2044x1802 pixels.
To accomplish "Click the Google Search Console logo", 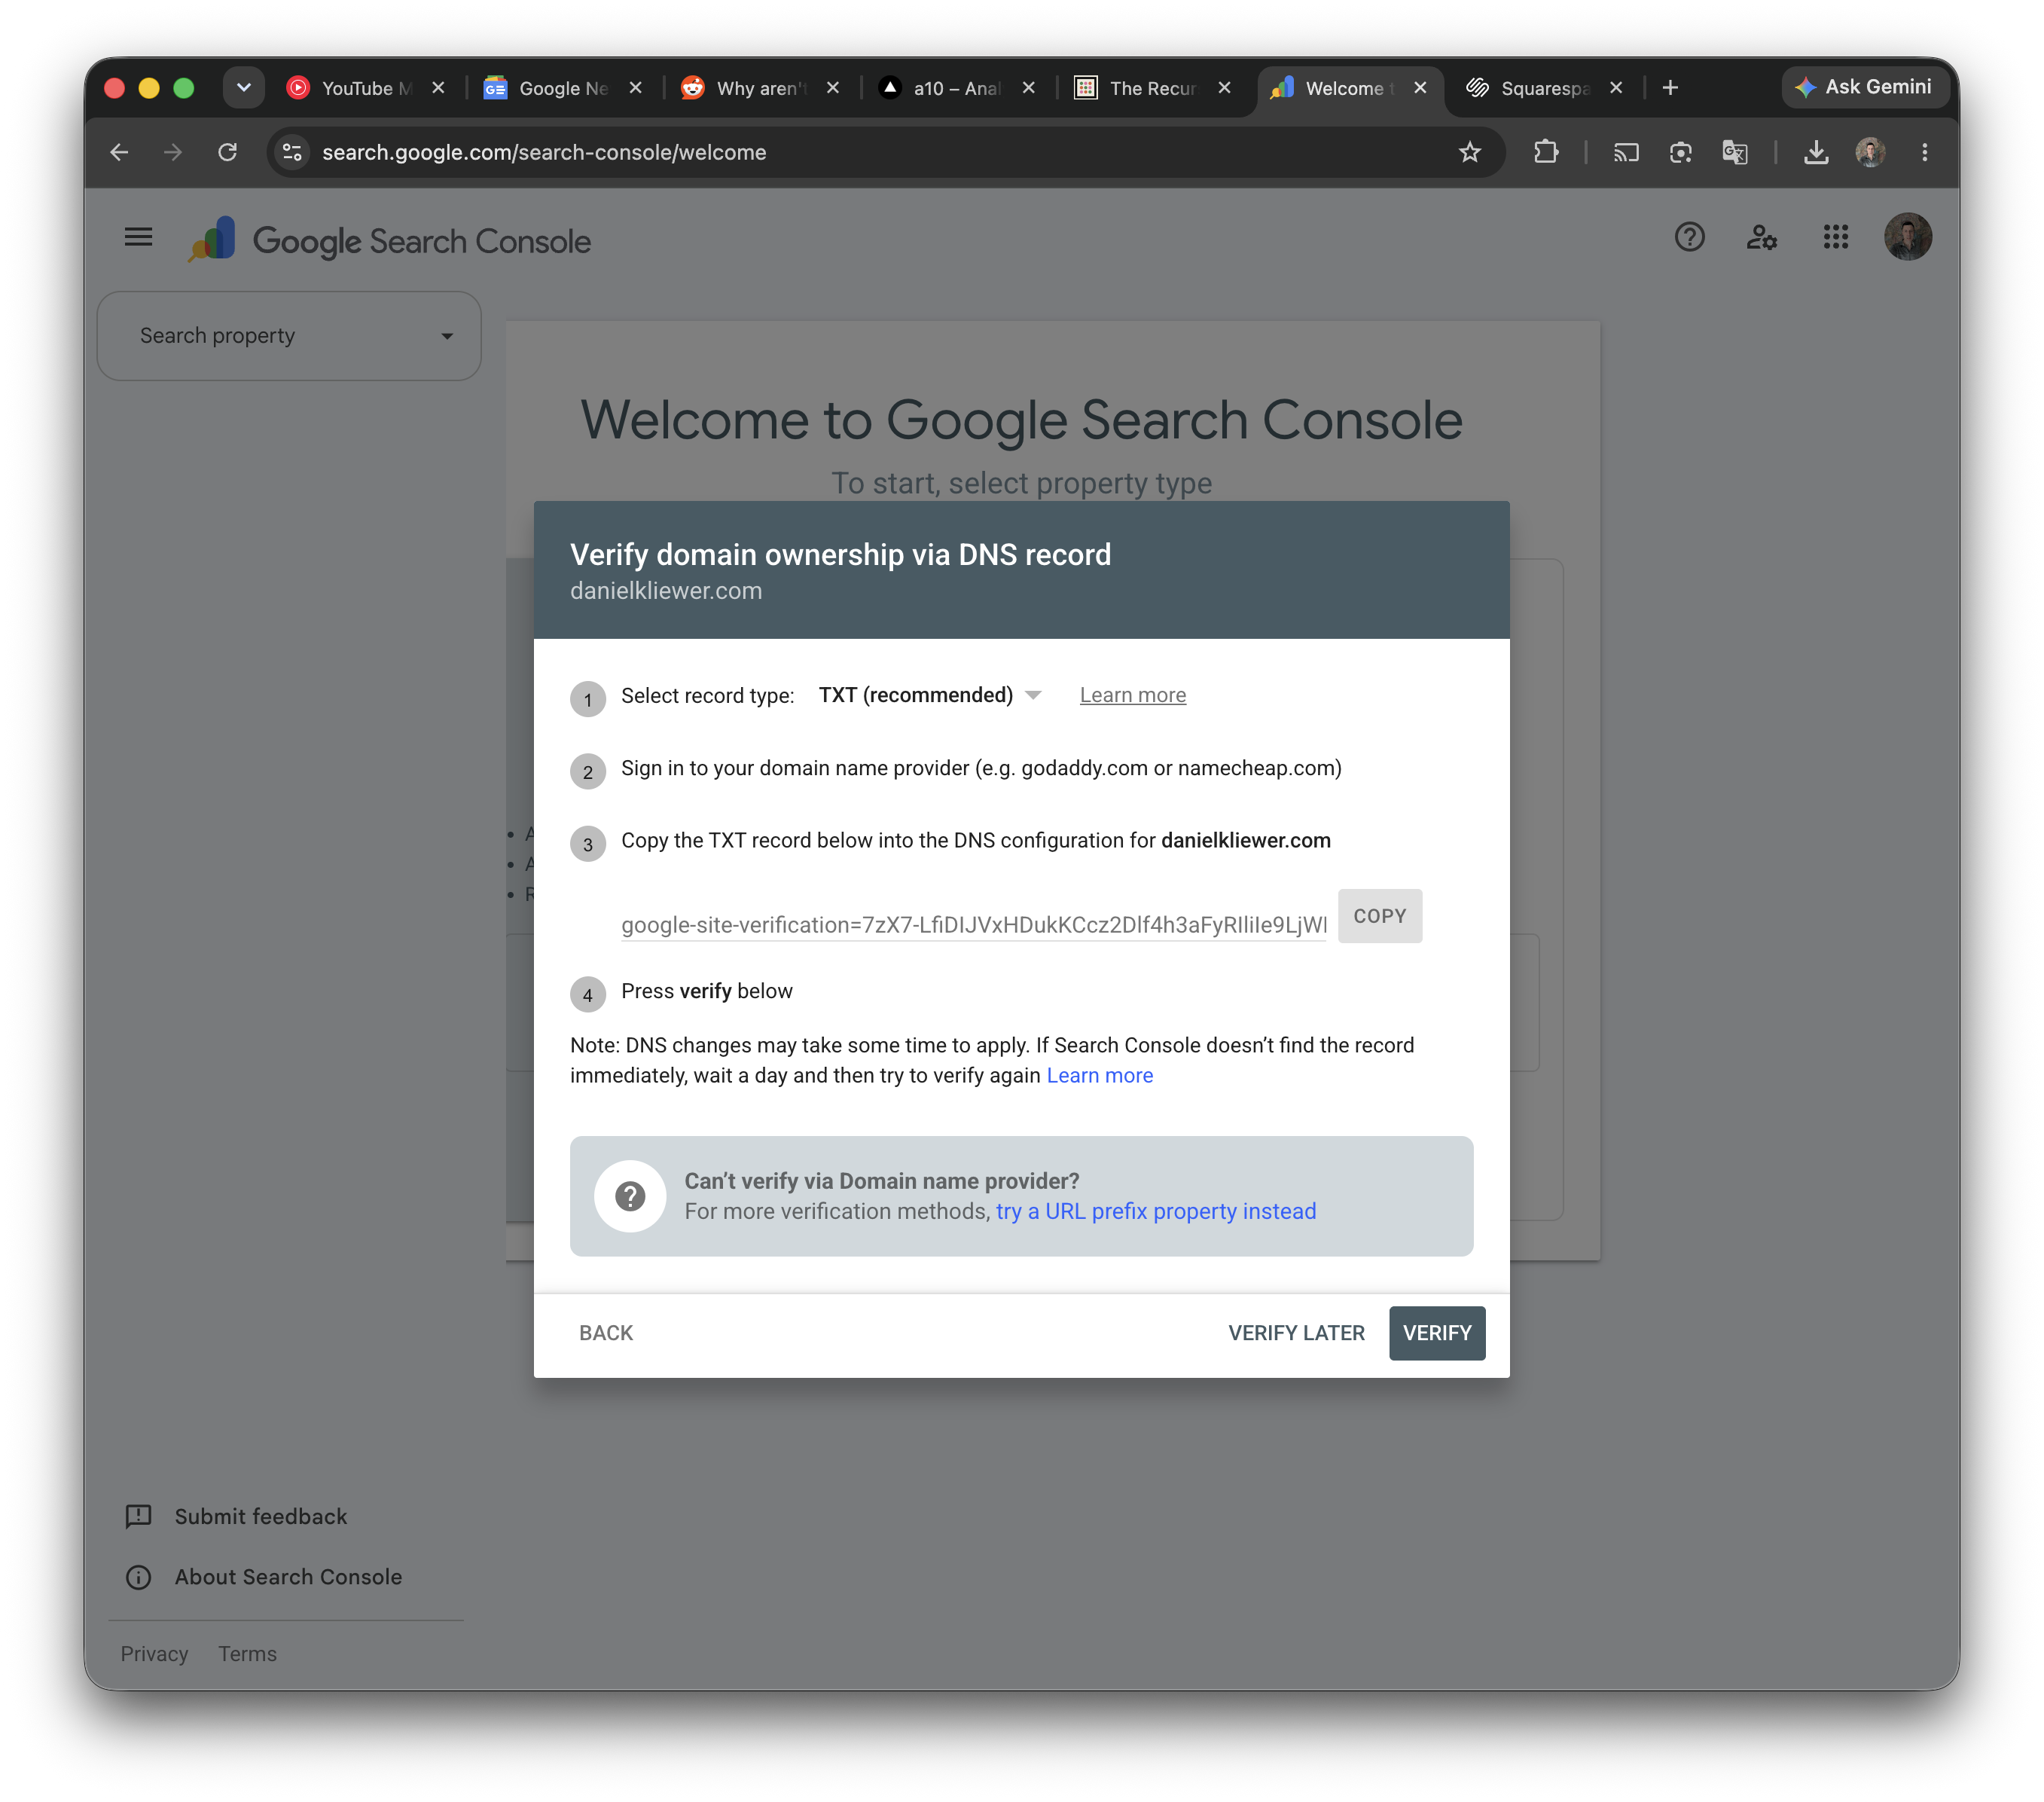I will (x=390, y=240).
